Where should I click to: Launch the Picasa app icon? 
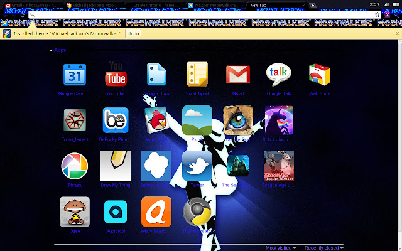pos(75,166)
